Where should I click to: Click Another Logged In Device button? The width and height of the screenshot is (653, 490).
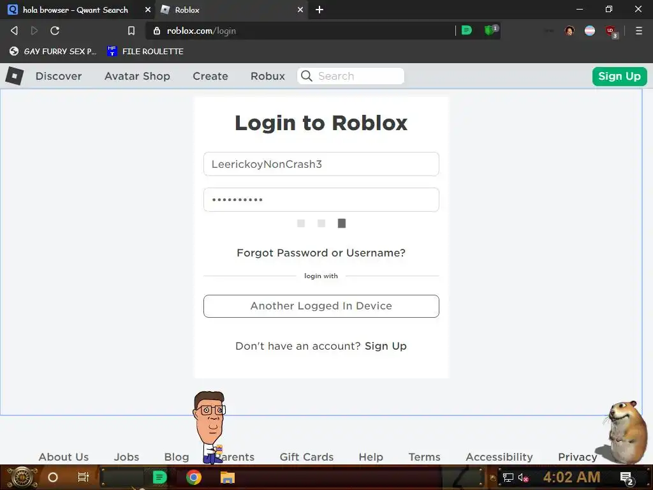321,306
